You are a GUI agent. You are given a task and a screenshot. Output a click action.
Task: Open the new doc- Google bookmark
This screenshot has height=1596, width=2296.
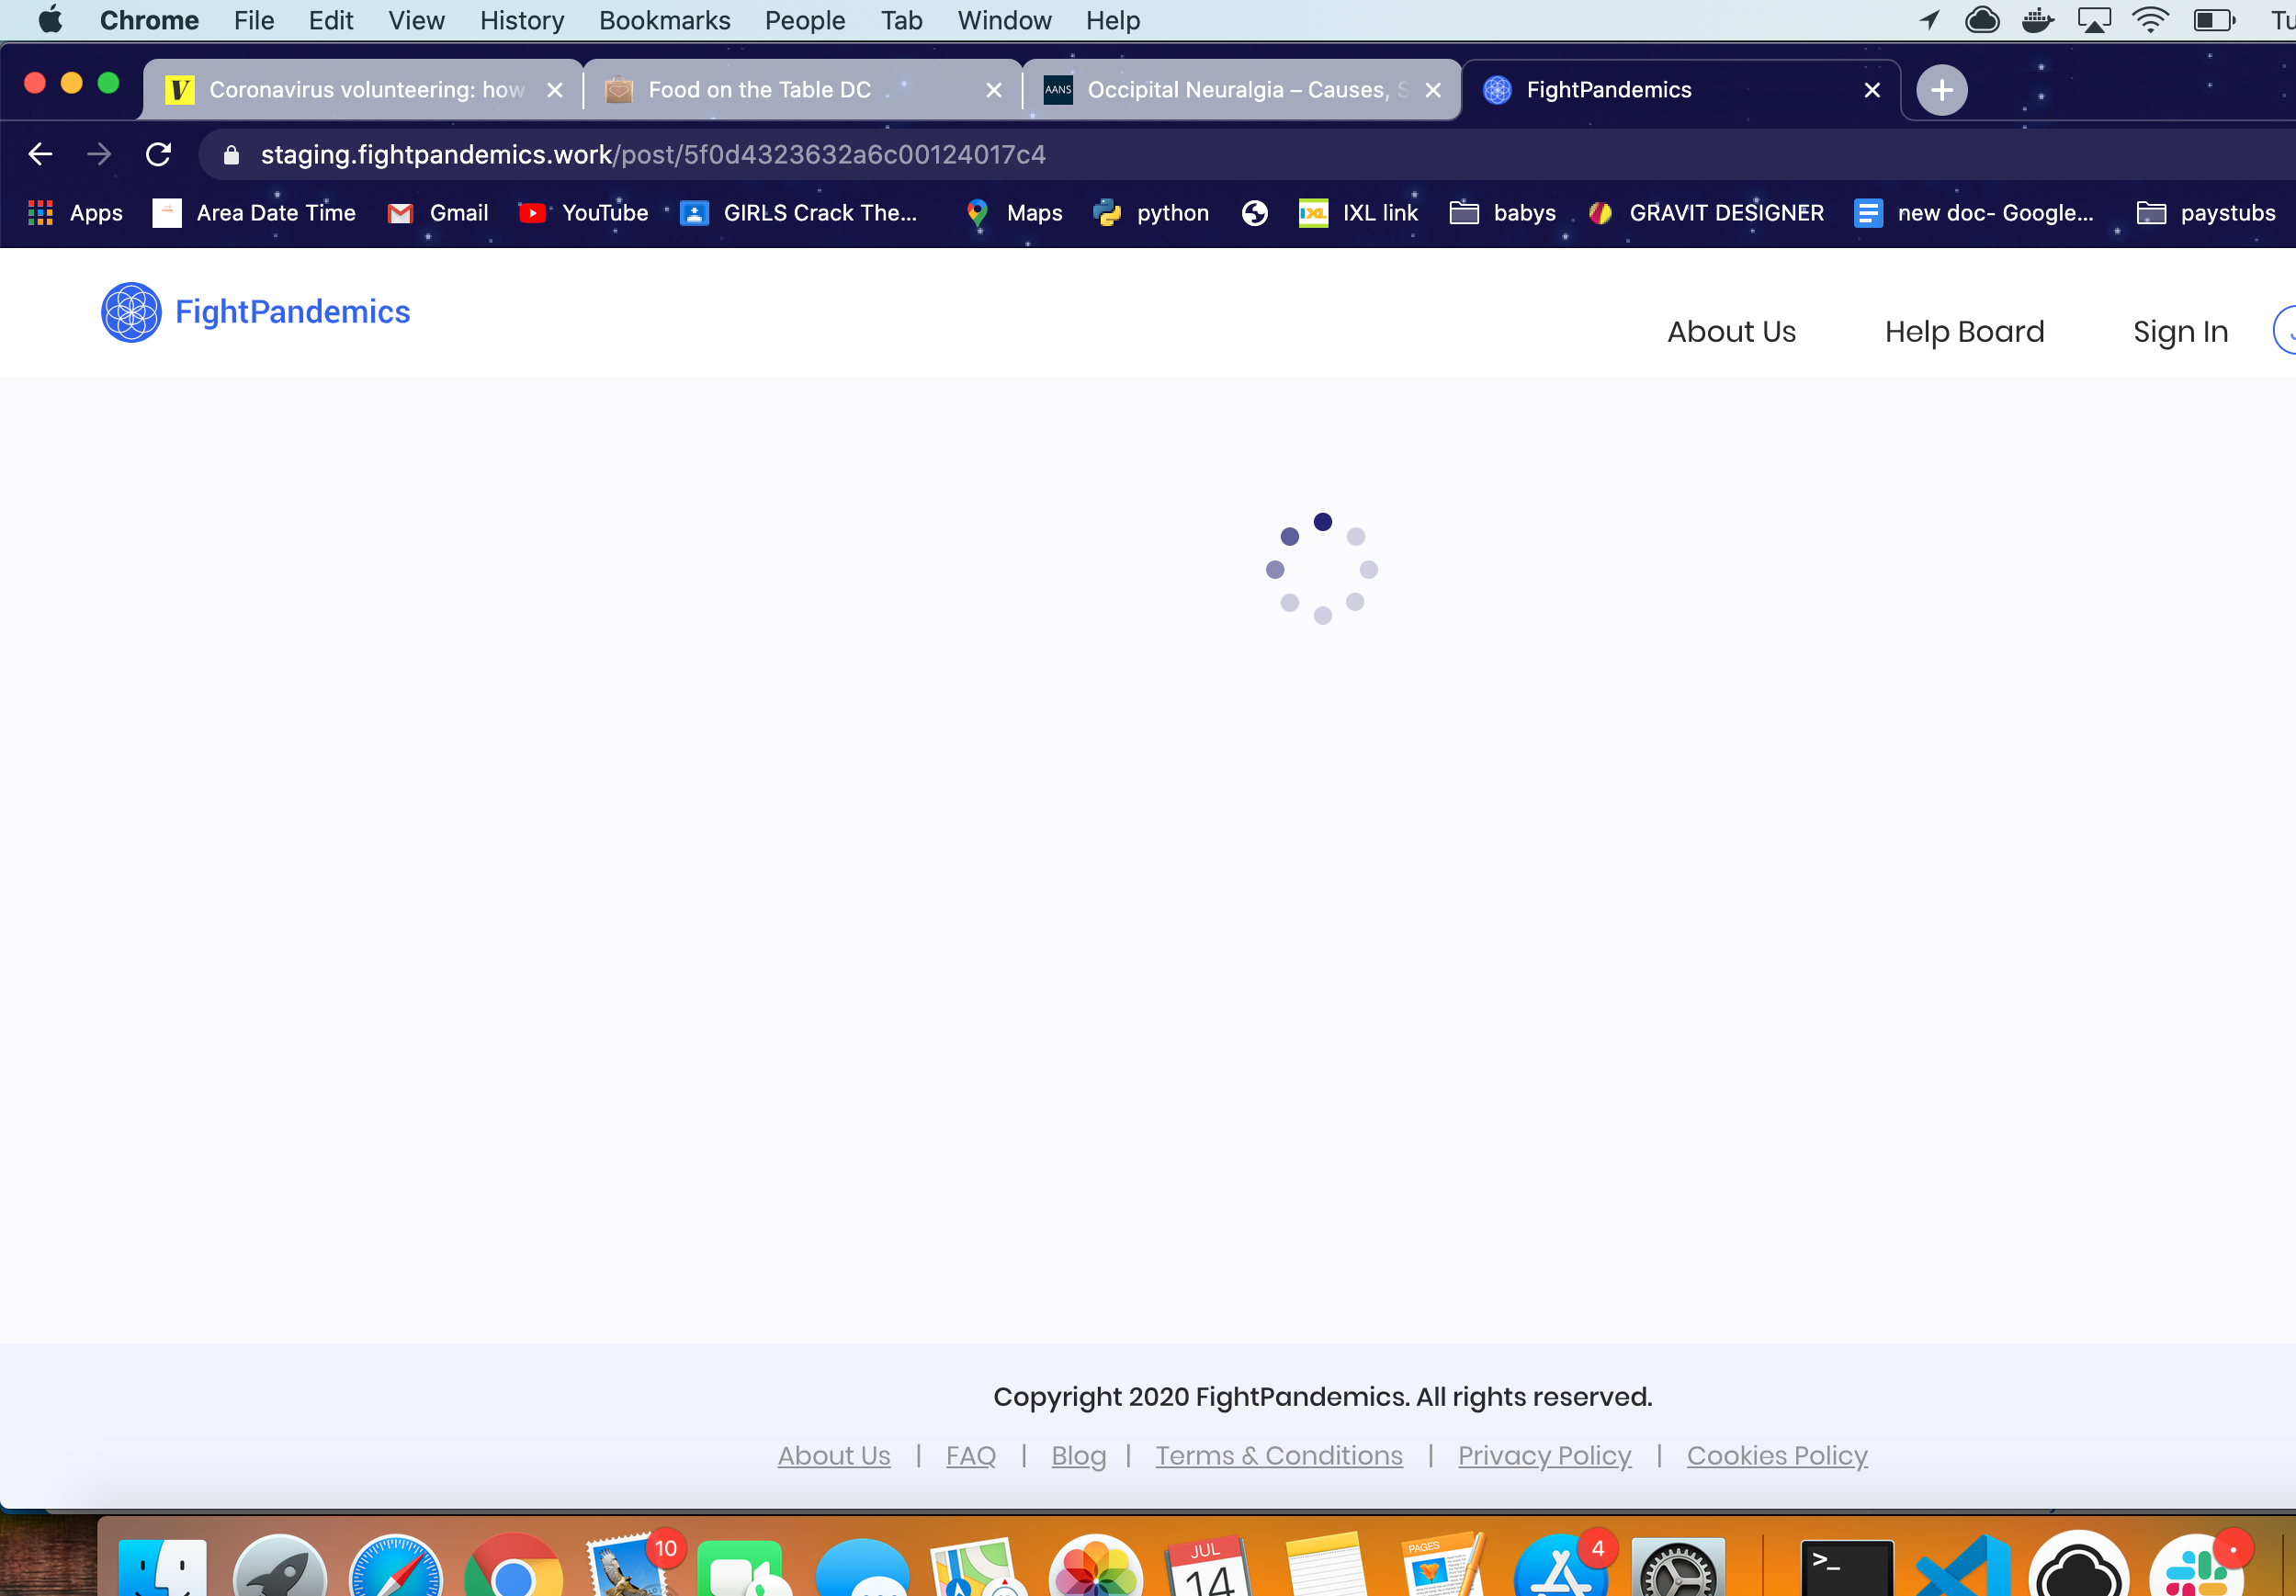pos(1973,213)
